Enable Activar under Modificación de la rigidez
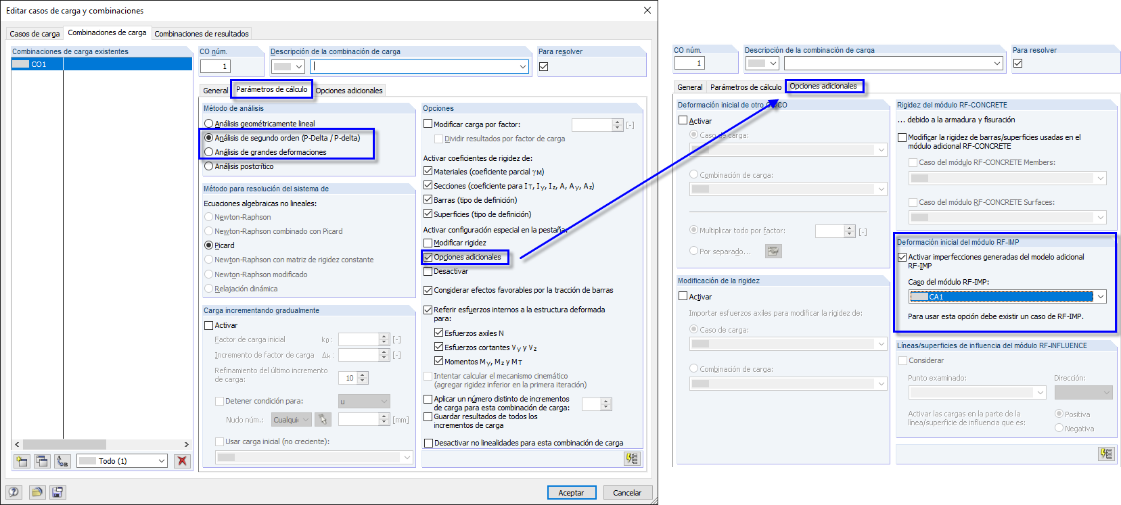 pos(683,296)
